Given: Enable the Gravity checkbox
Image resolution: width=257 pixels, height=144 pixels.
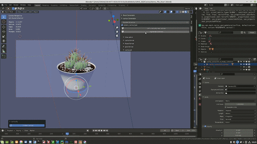Looking at the screenshot, I should click(x=205, y=126).
